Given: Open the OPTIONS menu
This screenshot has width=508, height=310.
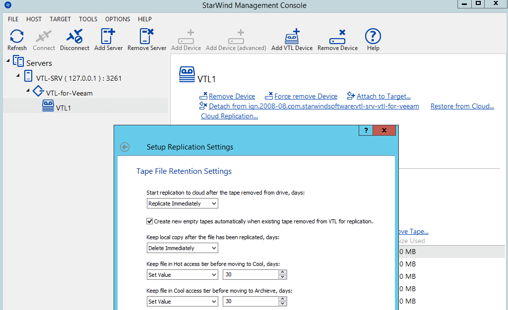Looking at the screenshot, I should [117, 19].
